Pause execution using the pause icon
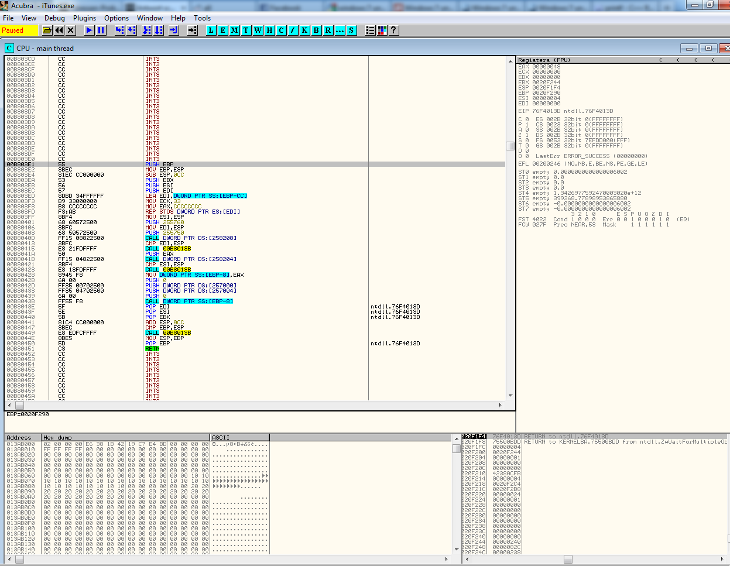Image resolution: width=730 pixels, height=566 pixels. pos(101,30)
